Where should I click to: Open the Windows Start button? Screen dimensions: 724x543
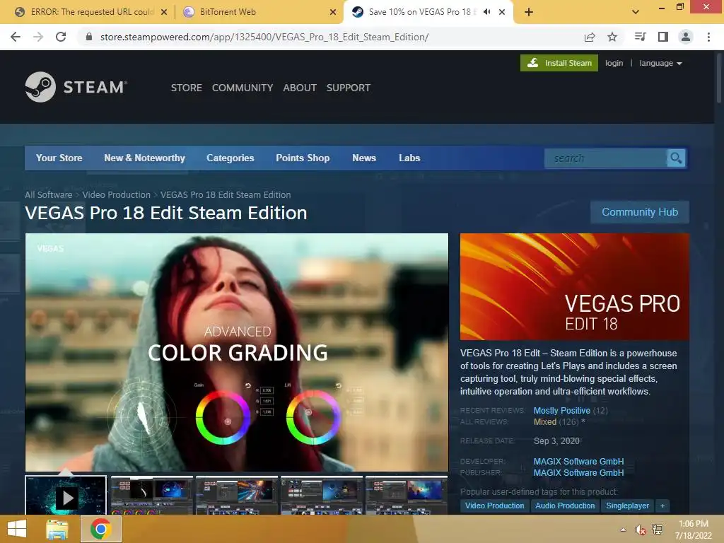17,529
